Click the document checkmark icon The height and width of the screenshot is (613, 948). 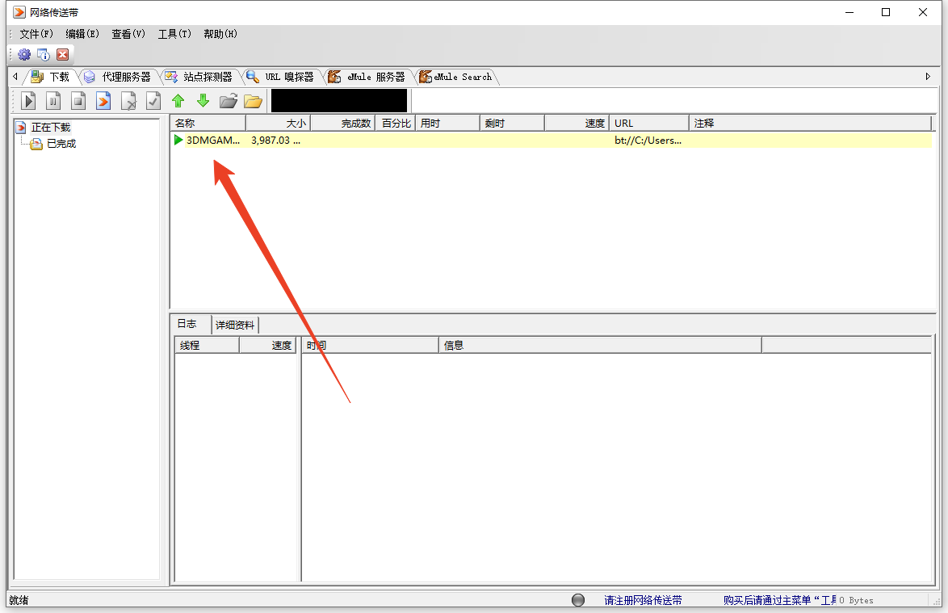(x=153, y=101)
